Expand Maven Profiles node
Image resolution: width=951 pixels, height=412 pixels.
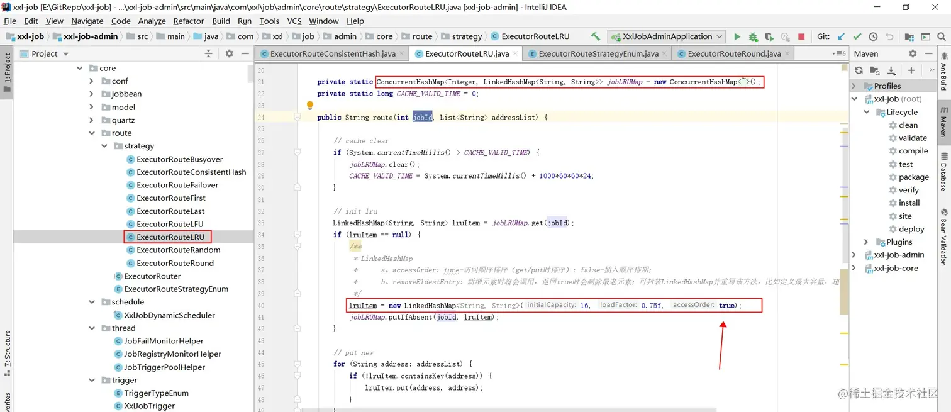pyautogui.click(x=854, y=86)
